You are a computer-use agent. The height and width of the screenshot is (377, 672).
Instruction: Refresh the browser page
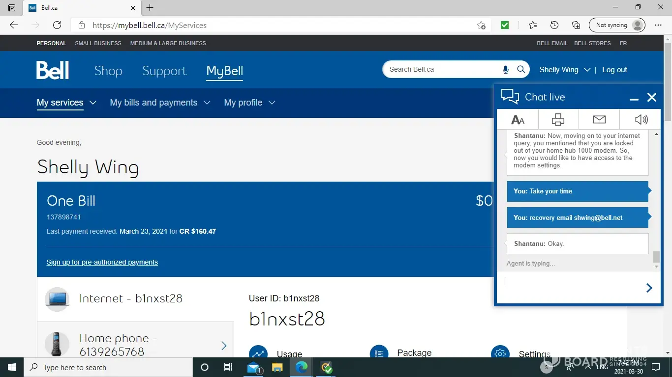tap(57, 25)
